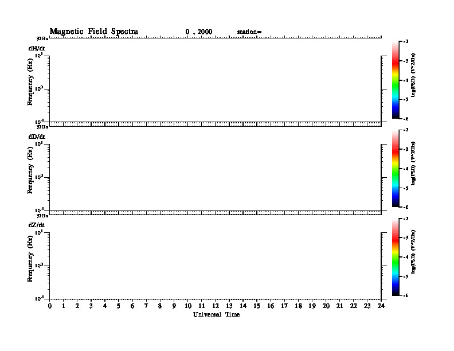Click the dZ/dt panel color bar
This screenshot has width=454, height=351.
(x=396, y=257)
